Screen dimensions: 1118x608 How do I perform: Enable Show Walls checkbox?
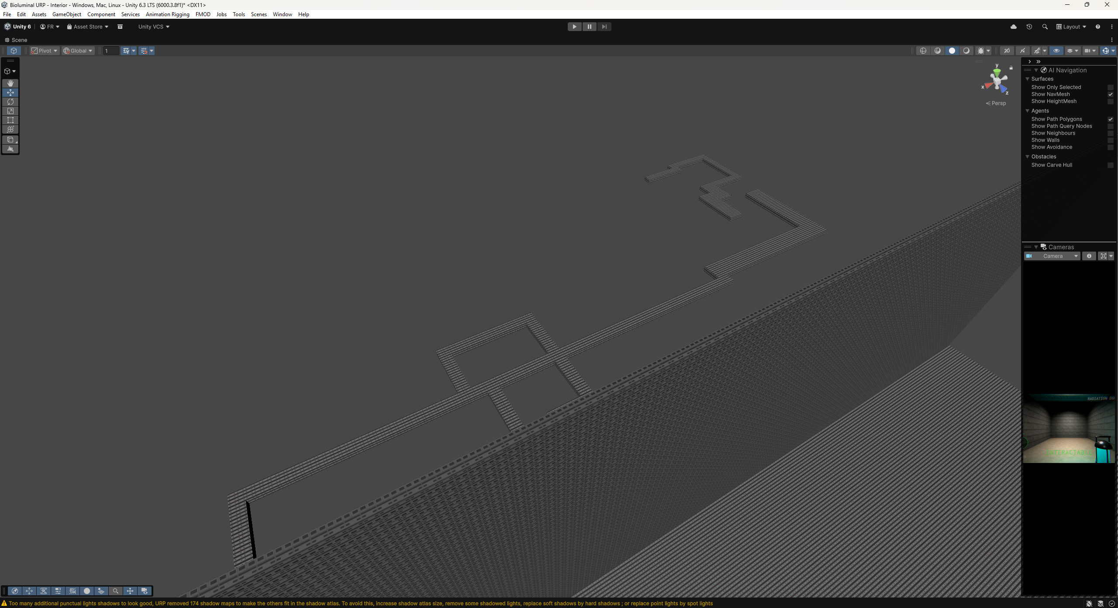pos(1111,140)
